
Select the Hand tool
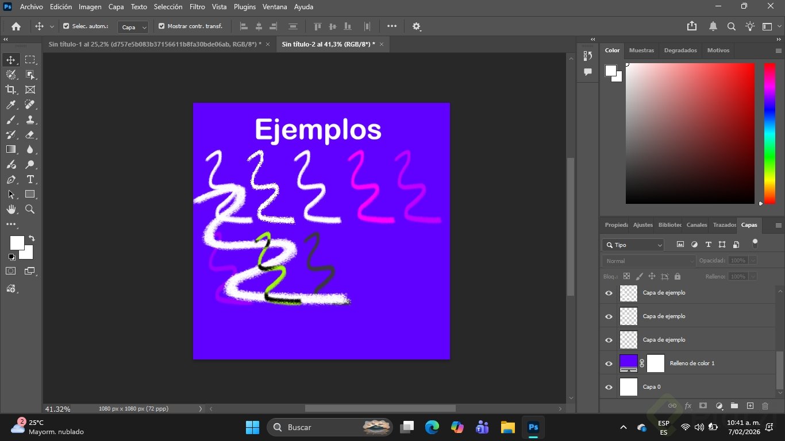pos(11,210)
